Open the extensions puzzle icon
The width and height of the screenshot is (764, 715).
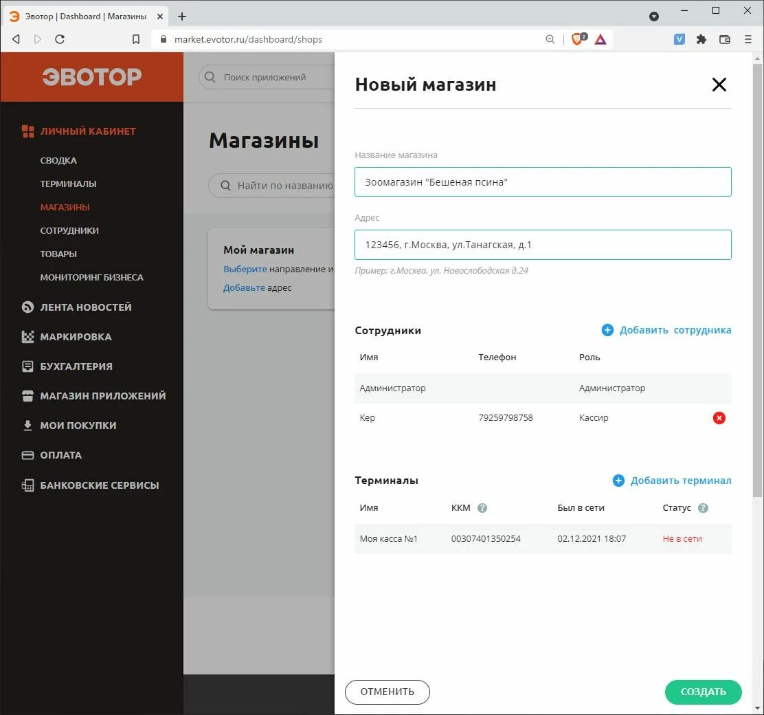click(701, 39)
